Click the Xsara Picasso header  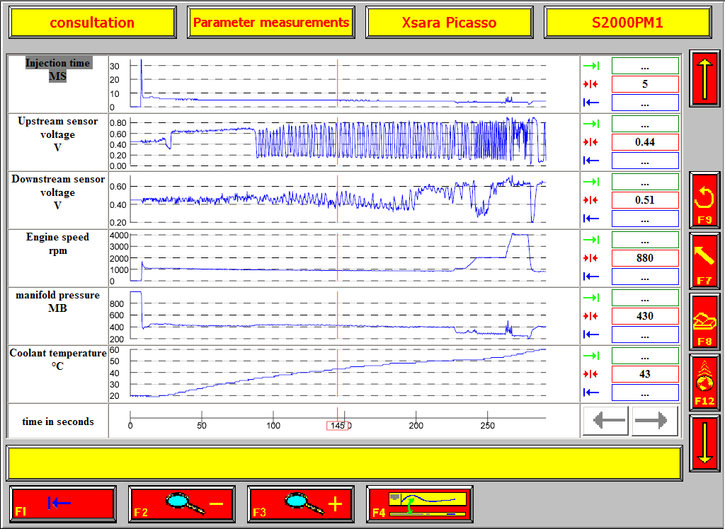[450, 22]
